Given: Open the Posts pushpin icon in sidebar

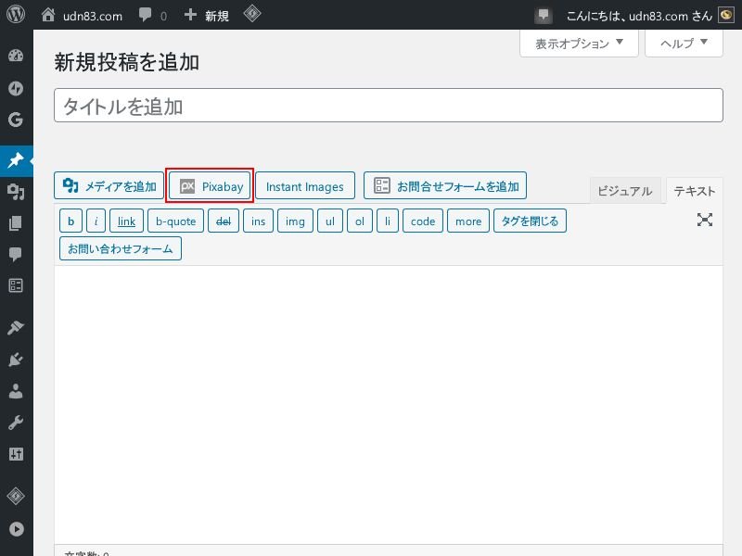Looking at the screenshot, I should [16, 160].
